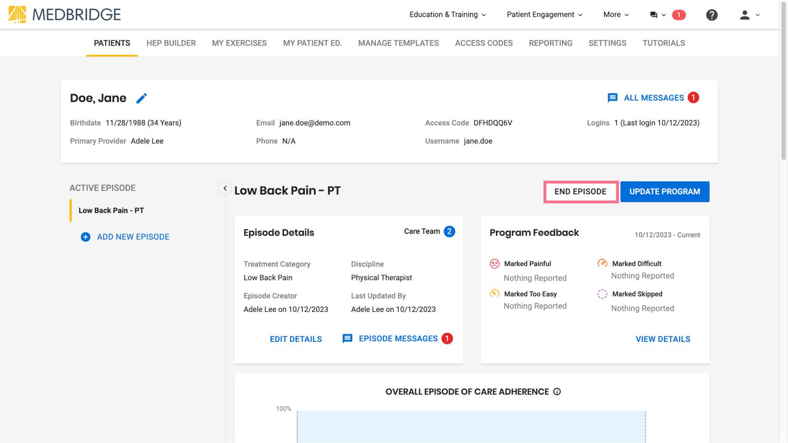Viewport: 788px width, 443px height.
Task: Click the Marked Too Easy gauge icon
Action: 495,294
